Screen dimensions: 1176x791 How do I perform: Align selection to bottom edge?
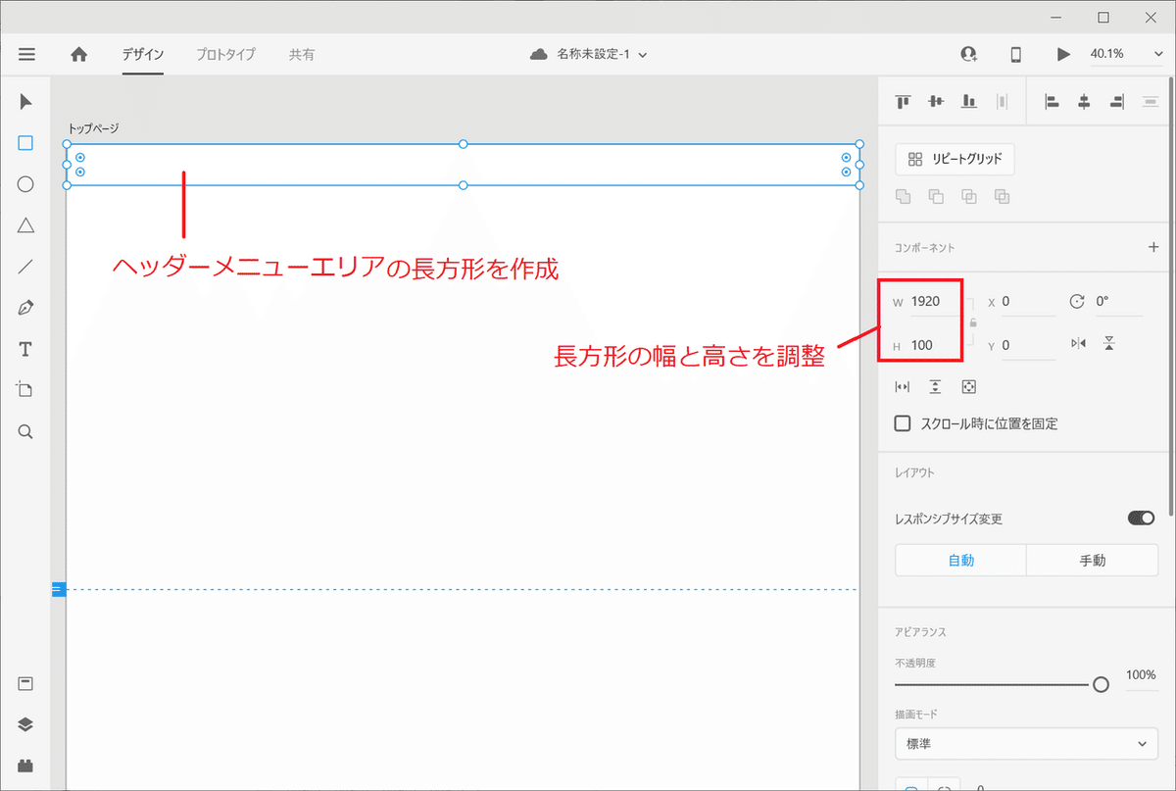[969, 101]
